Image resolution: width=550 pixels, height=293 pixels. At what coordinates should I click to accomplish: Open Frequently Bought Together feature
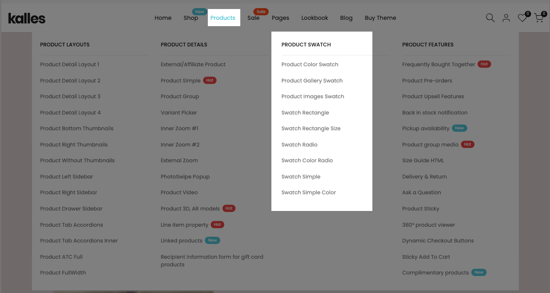pos(438,64)
